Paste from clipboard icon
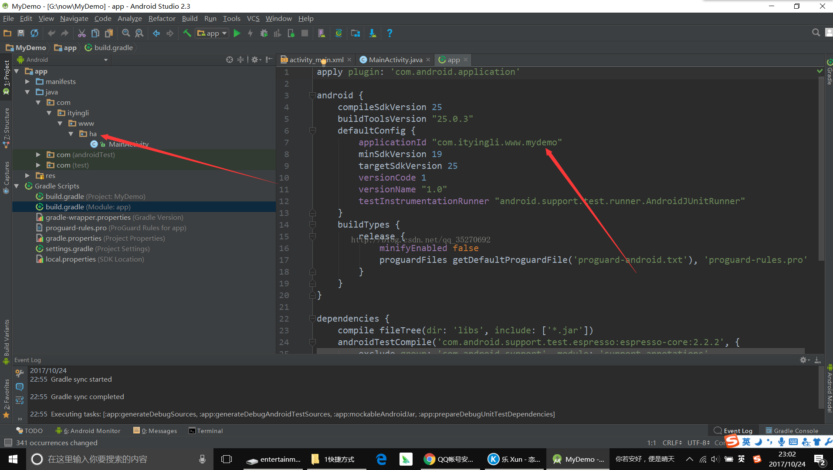The width and height of the screenshot is (833, 470). (x=109, y=33)
